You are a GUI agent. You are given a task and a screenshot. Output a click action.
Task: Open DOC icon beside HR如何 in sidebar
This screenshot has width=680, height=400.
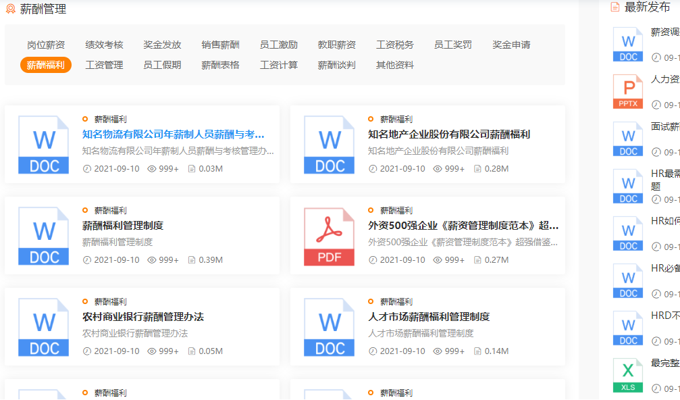point(628,233)
